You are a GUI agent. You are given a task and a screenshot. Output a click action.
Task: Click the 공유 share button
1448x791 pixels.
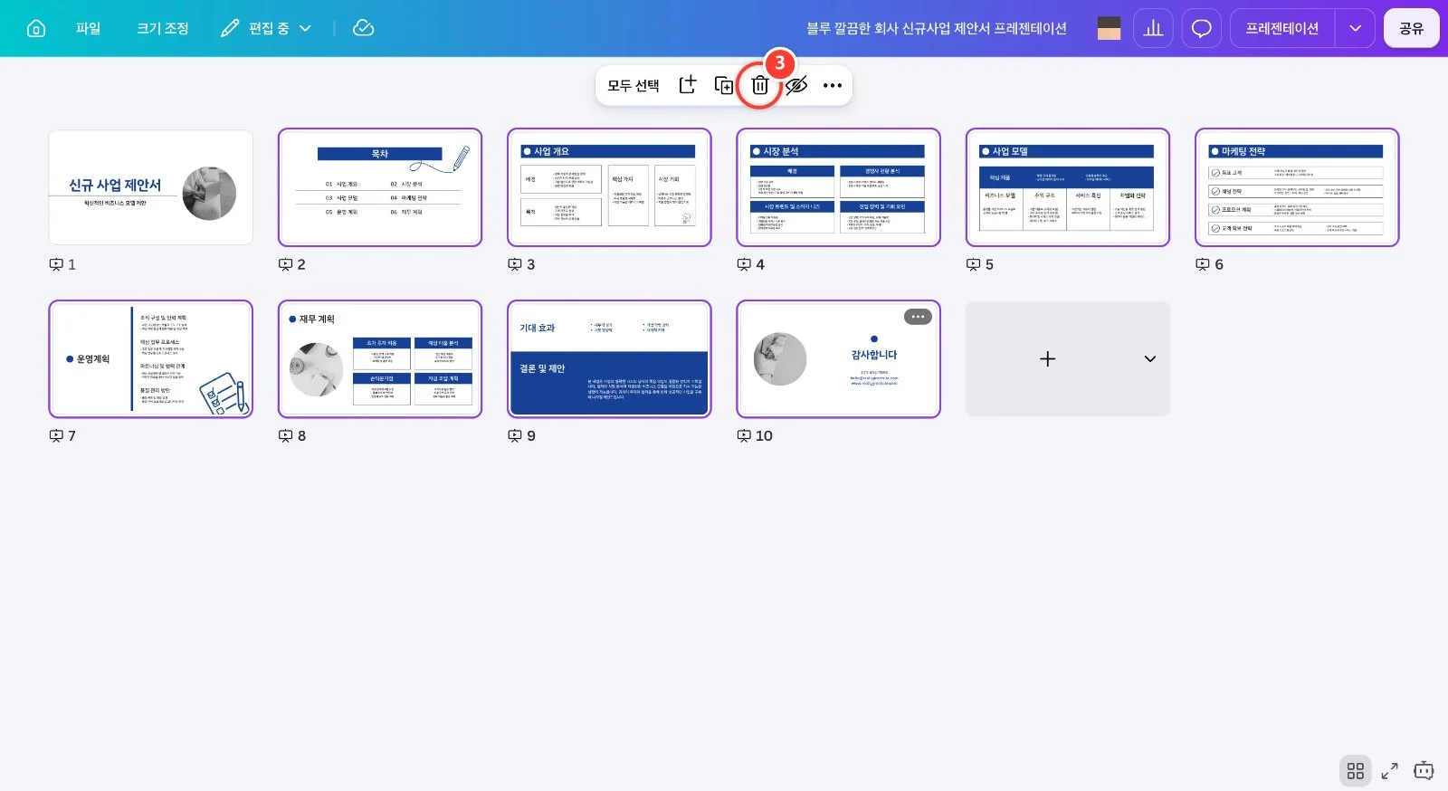pyautogui.click(x=1411, y=28)
